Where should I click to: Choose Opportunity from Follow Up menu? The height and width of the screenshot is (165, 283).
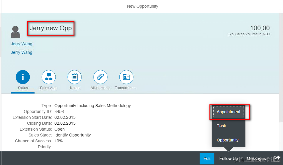pyautogui.click(x=228, y=140)
